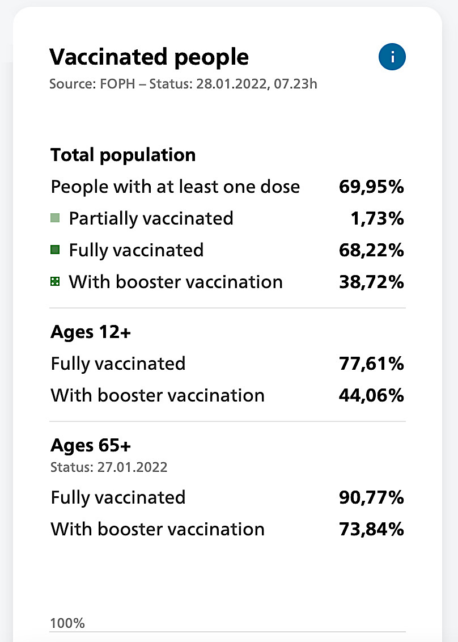This screenshot has height=642, width=458.
Task: Click the 69,95% value
Action: point(371,187)
